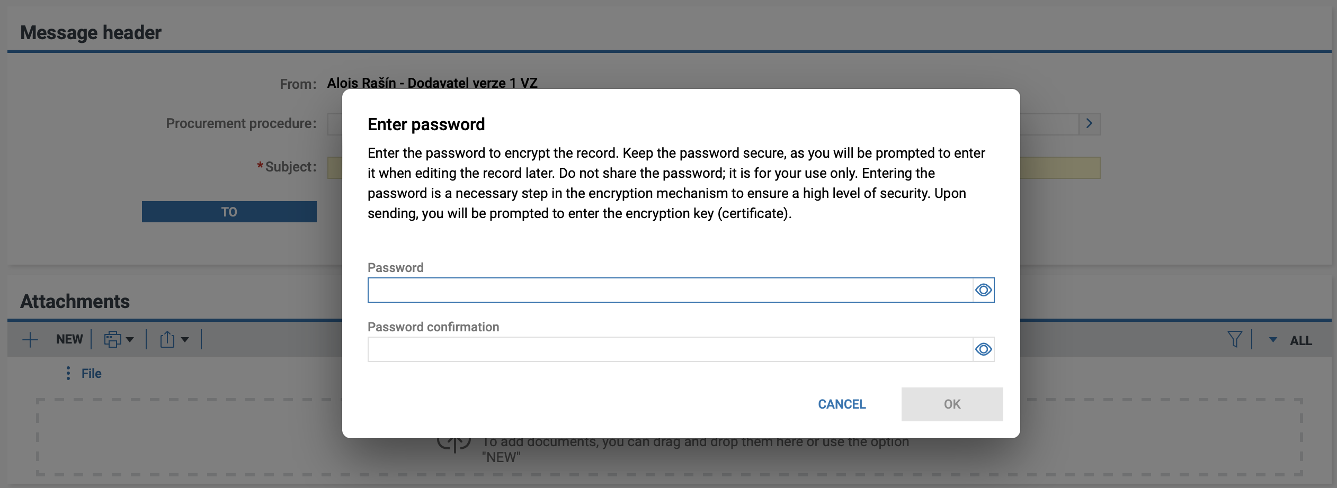Toggle visibility of Password confirmation field
The image size is (1337, 488).
[x=984, y=349]
